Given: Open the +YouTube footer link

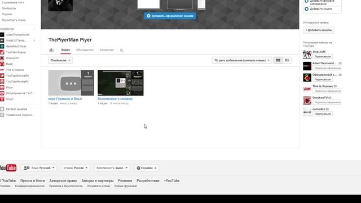Looking at the screenshot, I should tap(171, 180).
